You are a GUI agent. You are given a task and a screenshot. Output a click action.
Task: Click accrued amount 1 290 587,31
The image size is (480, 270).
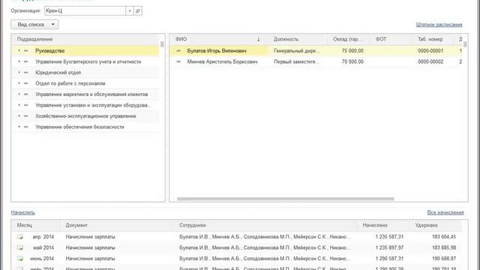point(389,259)
